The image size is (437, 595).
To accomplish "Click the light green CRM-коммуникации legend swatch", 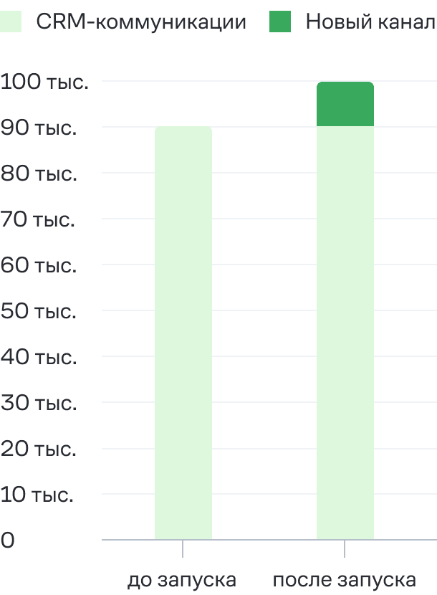I will pyautogui.click(x=11, y=22).
